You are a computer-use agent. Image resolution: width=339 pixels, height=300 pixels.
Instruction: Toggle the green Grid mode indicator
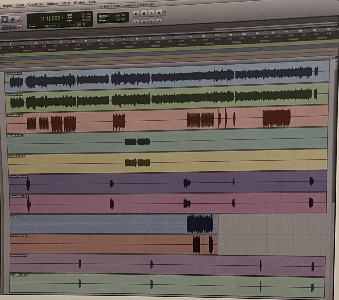point(103,16)
